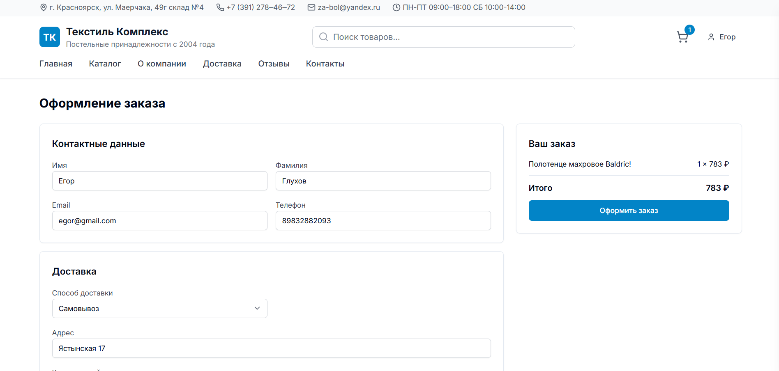Go to the Доставка page
779x371 pixels.
pyautogui.click(x=222, y=64)
